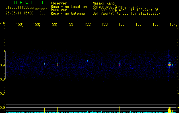Screen dimensions: 179x113
Task: Select the RTL-SDR SDR# 43dB receiver text
Action: click(125, 10)
